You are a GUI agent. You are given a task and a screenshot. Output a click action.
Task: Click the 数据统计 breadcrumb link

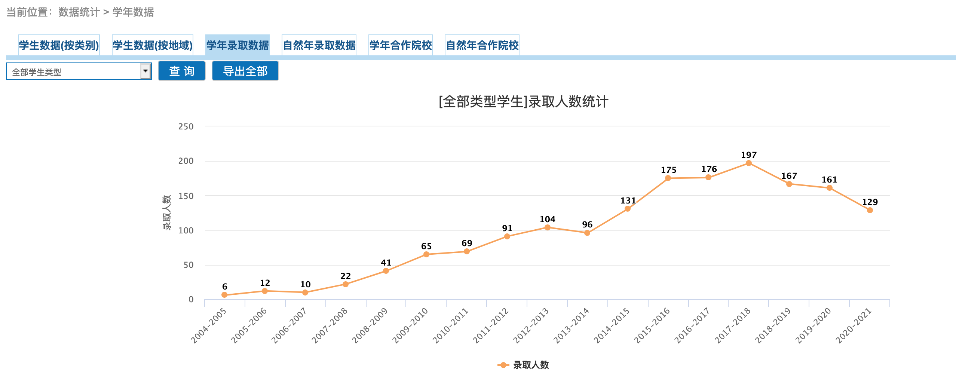tap(79, 12)
